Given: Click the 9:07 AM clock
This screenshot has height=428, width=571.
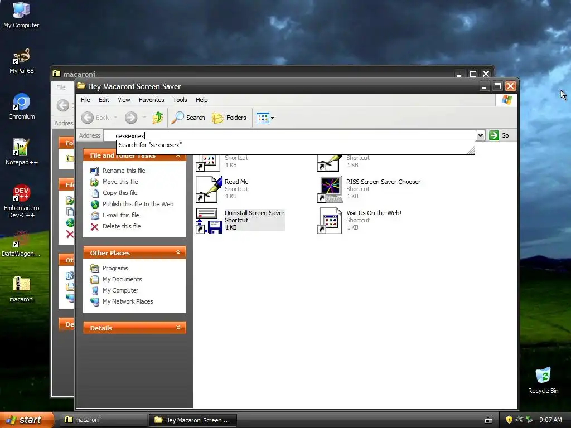Looking at the screenshot, I should [550, 420].
